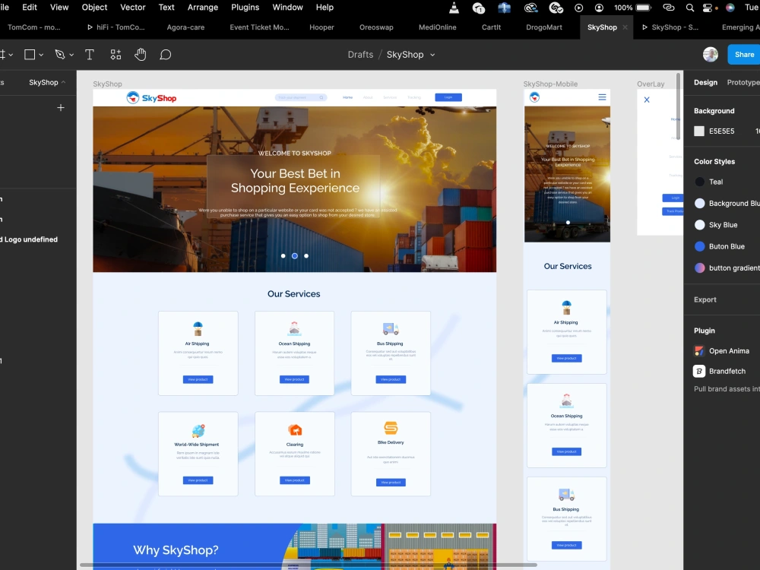760x570 pixels.
Task: Select the third hero carousel dot
Action: pos(306,256)
